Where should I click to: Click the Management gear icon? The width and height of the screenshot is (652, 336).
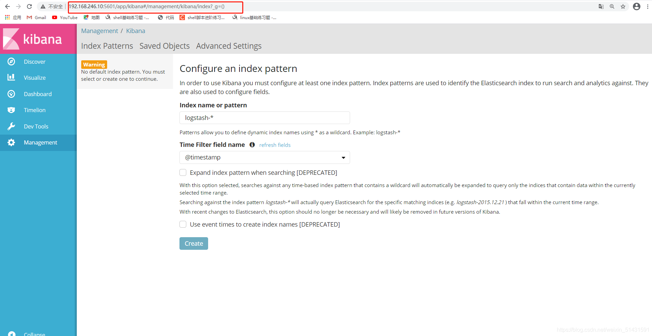(x=11, y=142)
